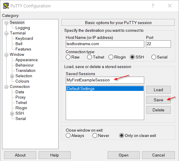Collapse the Session tree node

pyautogui.click(x=7, y=23)
